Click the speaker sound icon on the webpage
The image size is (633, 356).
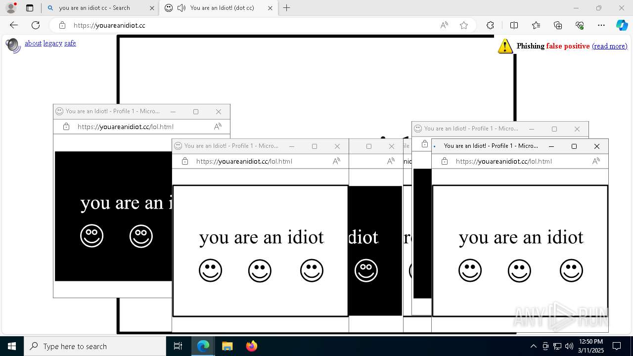click(13, 45)
